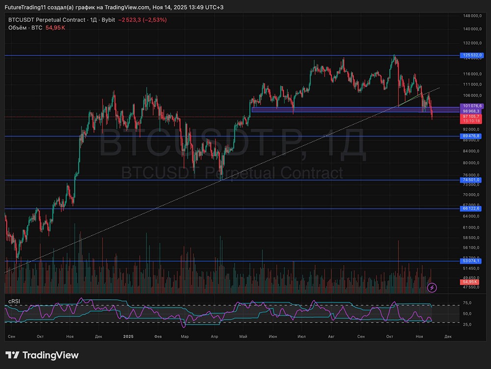Select the 74 501,0 level label
The height and width of the screenshot is (369, 491).
coord(471,180)
